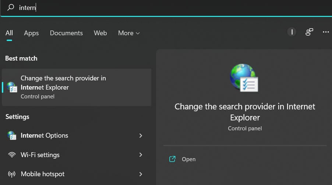Click the 'Best match' heading
The image size is (332, 185).
(x=21, y=58)
